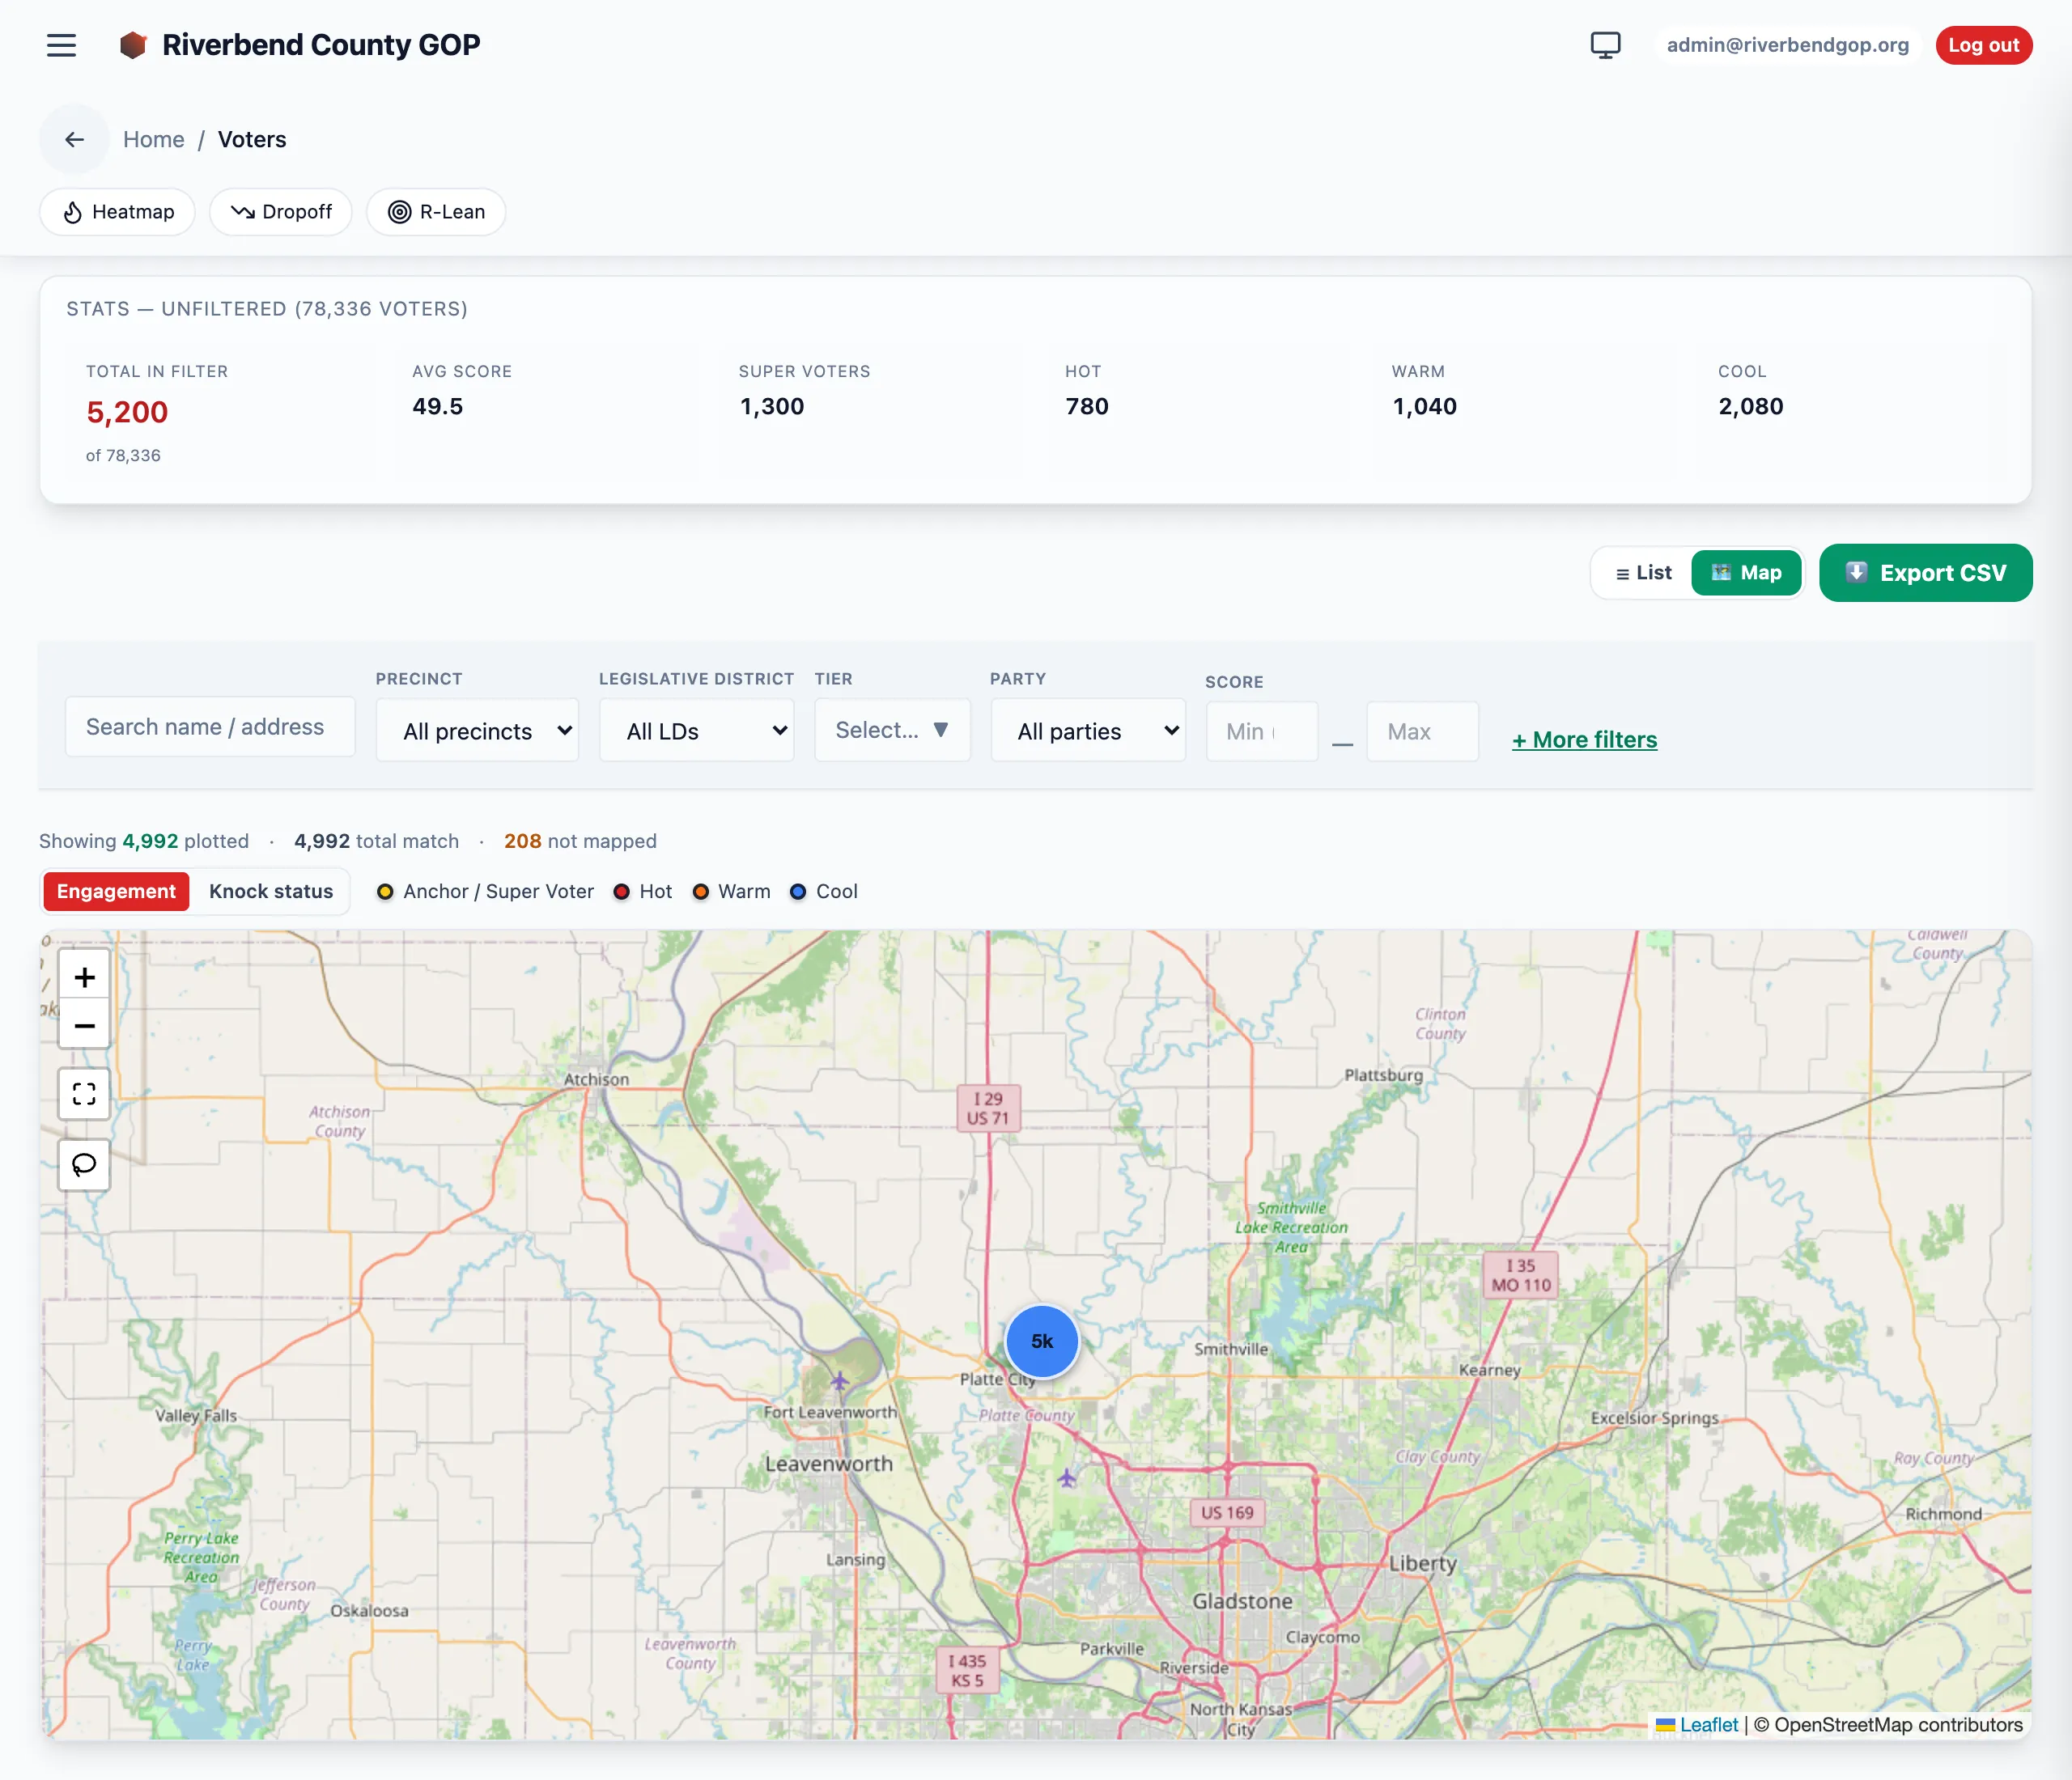Zoom out on the map

coord(84,1025)
